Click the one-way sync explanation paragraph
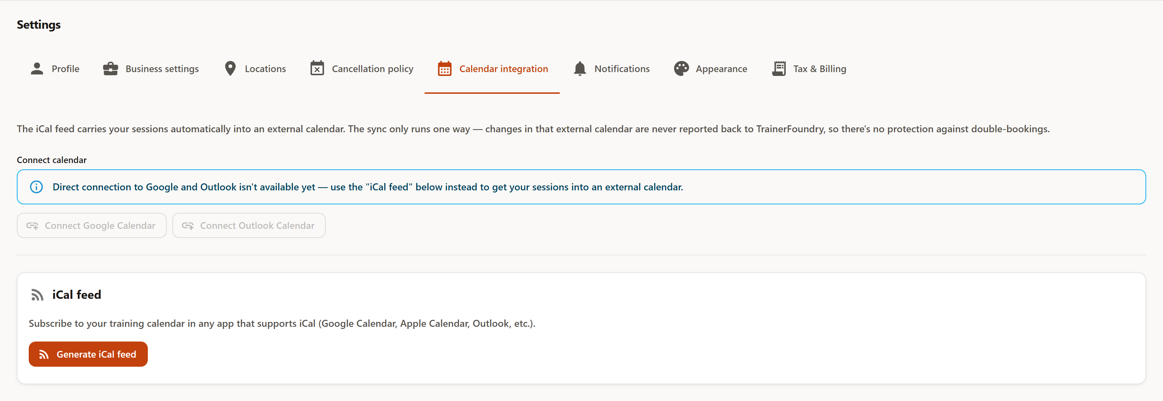Image resolution: width=1163 pixels, height=401 pixels. click(x=533, y=129)
